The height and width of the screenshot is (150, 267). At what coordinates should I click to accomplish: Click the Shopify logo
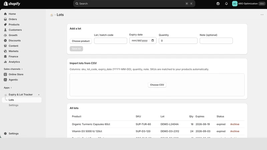coord(12,4)
